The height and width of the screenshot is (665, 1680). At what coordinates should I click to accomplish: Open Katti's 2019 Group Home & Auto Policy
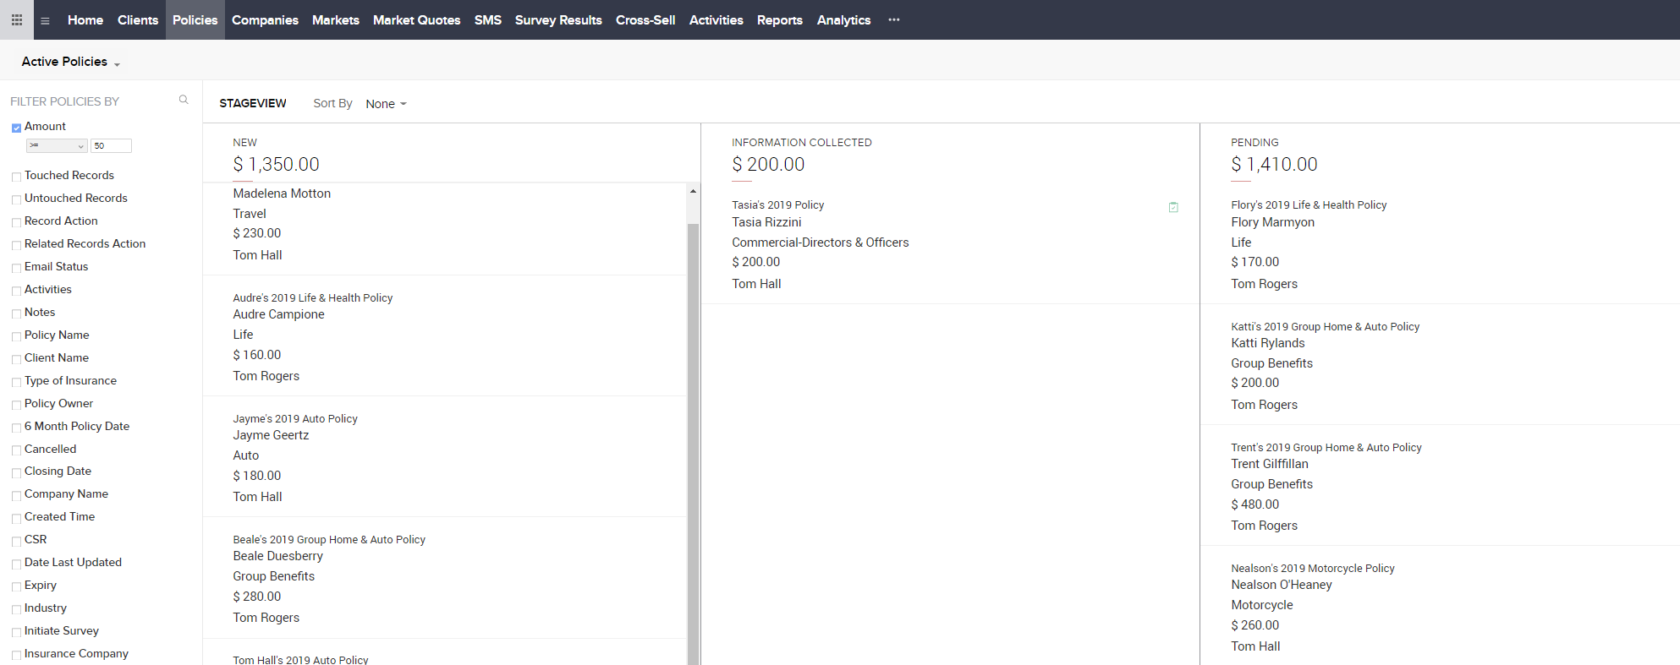(1325, 326)
